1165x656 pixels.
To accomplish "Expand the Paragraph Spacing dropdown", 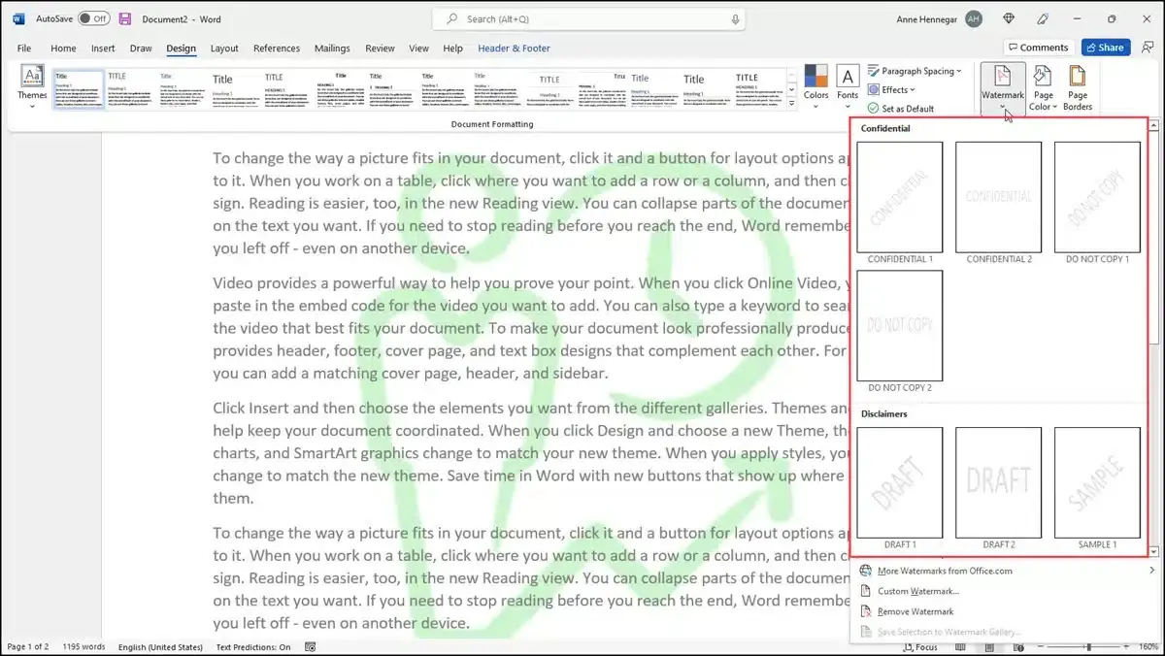I will click(x=914, y=71).
